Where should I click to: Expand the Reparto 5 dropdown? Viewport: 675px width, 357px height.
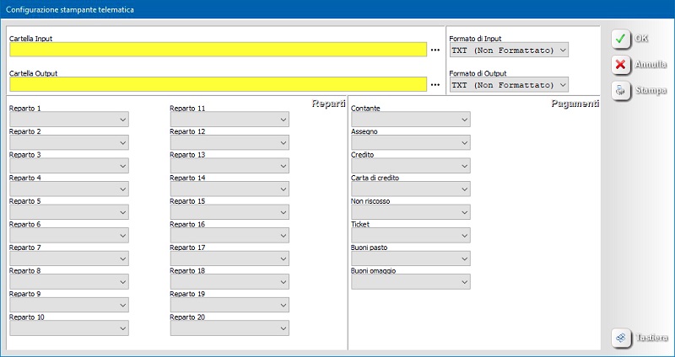tap(68, 212)
